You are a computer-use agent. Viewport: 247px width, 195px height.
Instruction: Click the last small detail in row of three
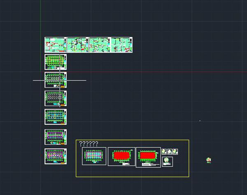point(175,151)
